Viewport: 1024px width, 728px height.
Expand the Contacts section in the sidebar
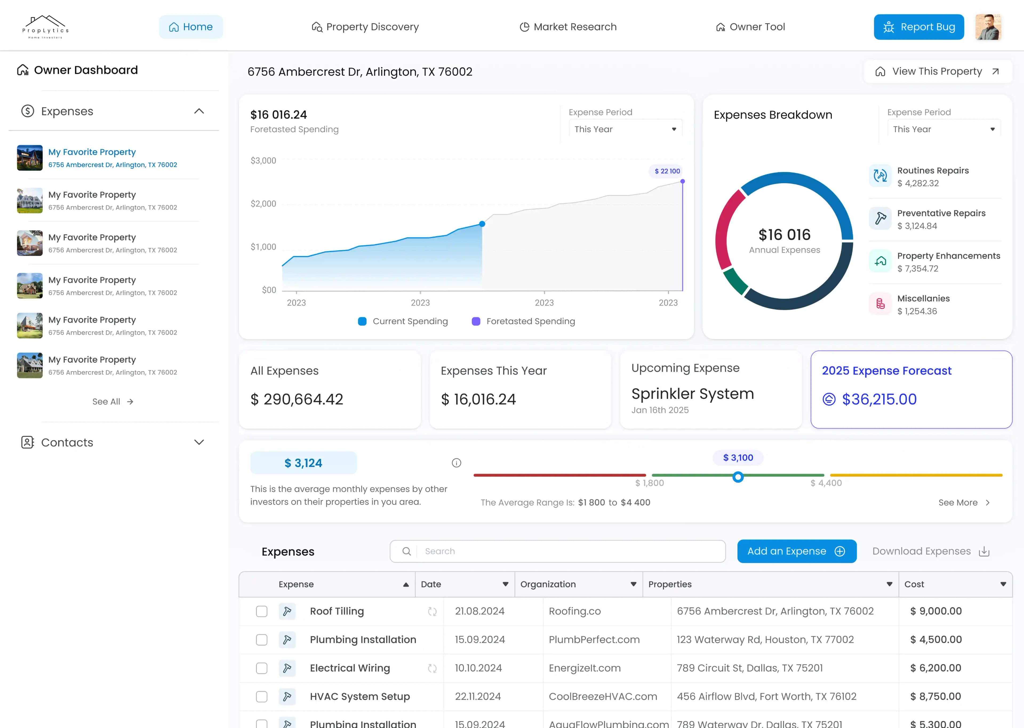pos(199,442)
